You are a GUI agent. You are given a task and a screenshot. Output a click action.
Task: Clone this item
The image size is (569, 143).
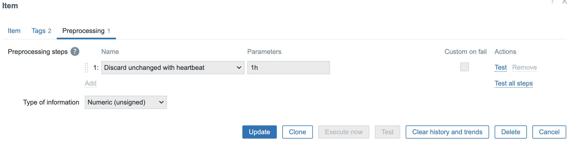tap(297, 132)
